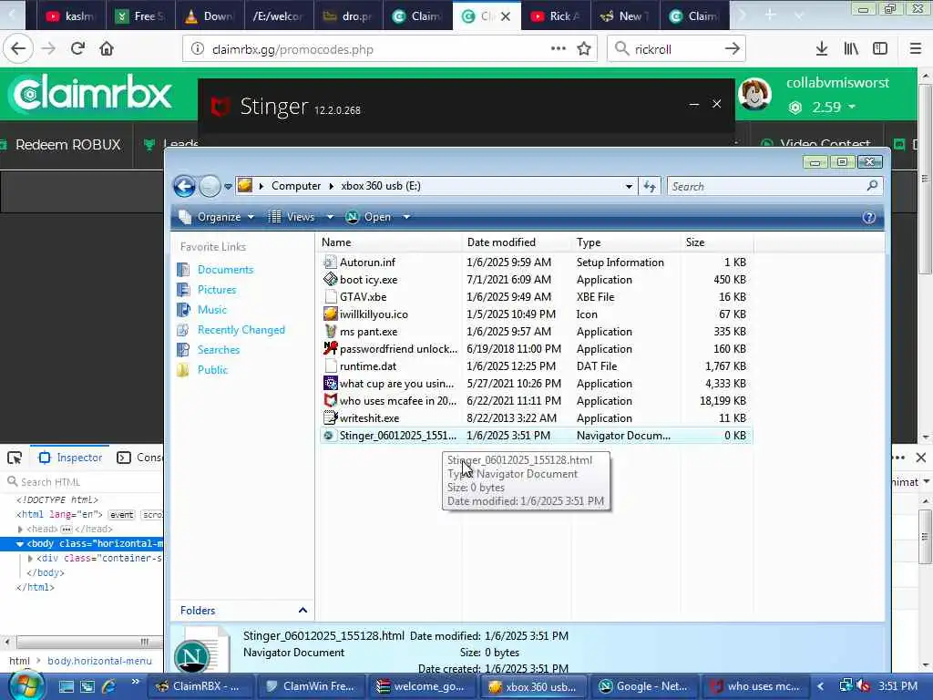Open the Firefox home page
The image size is (933, 700).
pyautogui.click(x=107, y=49)
